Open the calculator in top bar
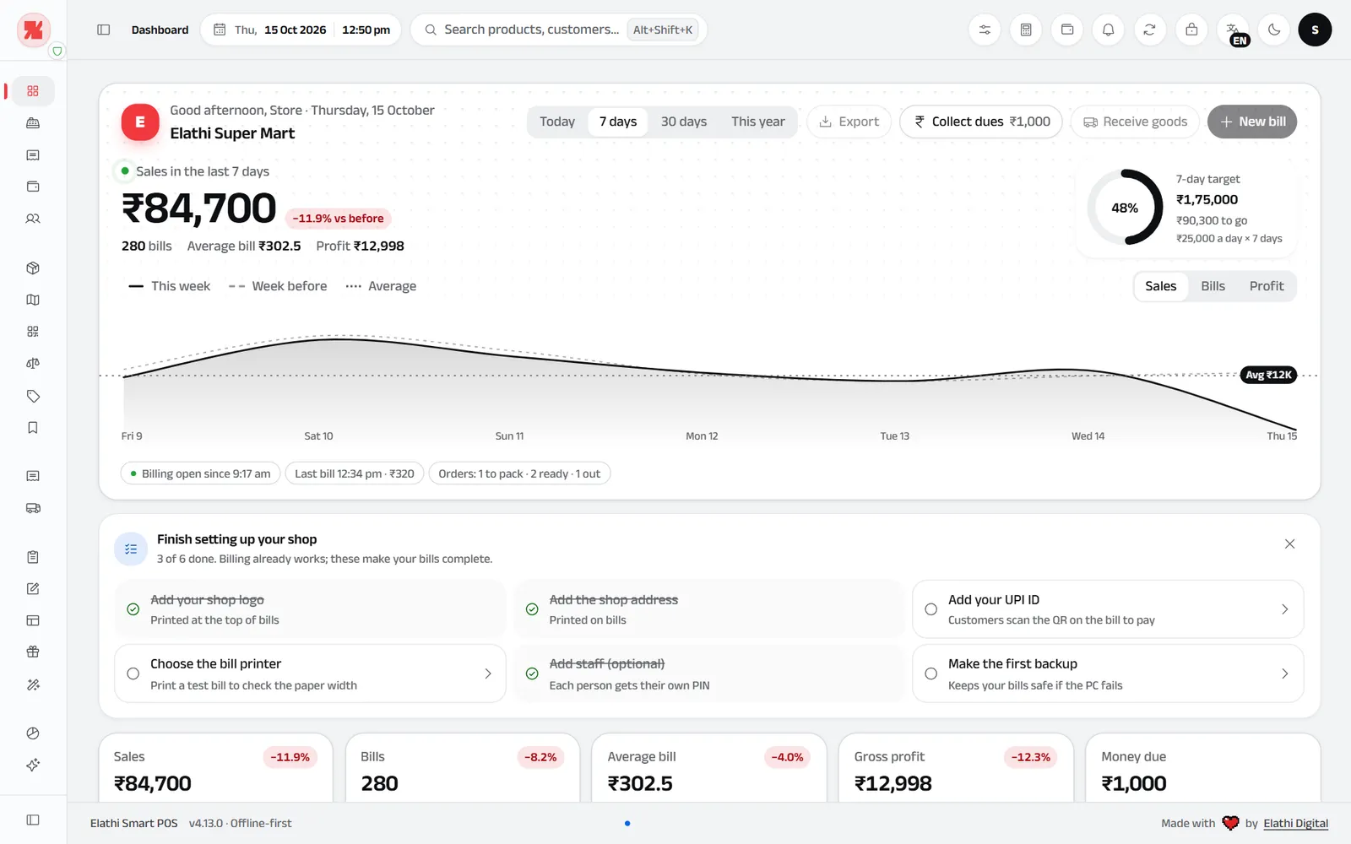 point(1026,30)
